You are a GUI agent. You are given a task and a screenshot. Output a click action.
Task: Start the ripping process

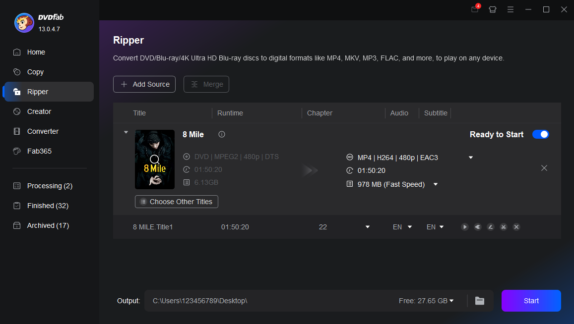point(531,301)
